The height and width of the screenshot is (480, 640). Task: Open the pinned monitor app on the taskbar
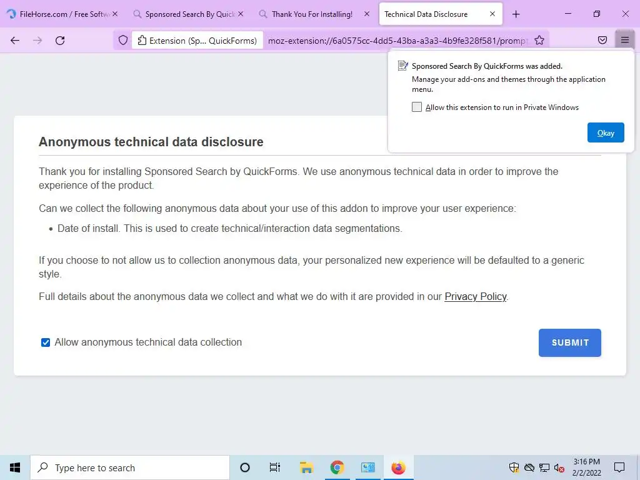pos(367,467)
